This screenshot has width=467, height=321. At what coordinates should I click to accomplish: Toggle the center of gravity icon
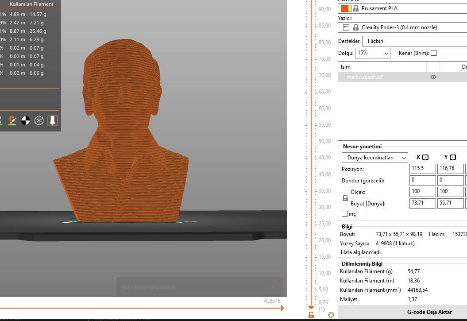pyautogui.click(x=26, y=120)
